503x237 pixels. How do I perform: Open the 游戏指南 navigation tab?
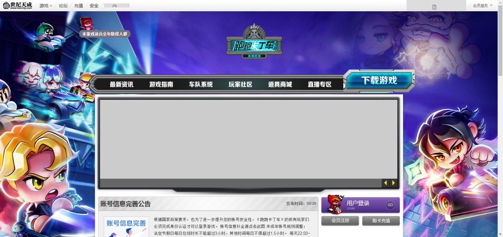[x=161, y=84]
